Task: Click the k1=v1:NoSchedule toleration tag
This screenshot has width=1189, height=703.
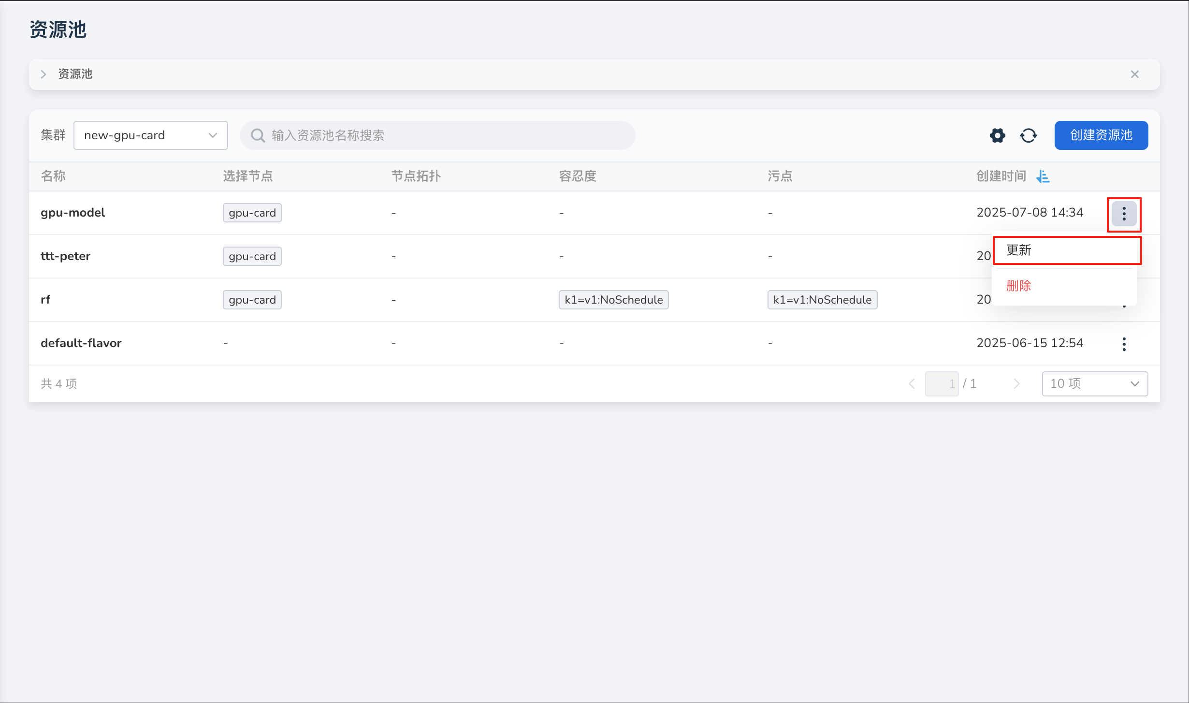Action: pyautogui.click(x=613, y=300)
